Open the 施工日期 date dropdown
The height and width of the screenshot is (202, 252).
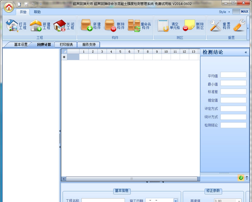click(176, 201)
